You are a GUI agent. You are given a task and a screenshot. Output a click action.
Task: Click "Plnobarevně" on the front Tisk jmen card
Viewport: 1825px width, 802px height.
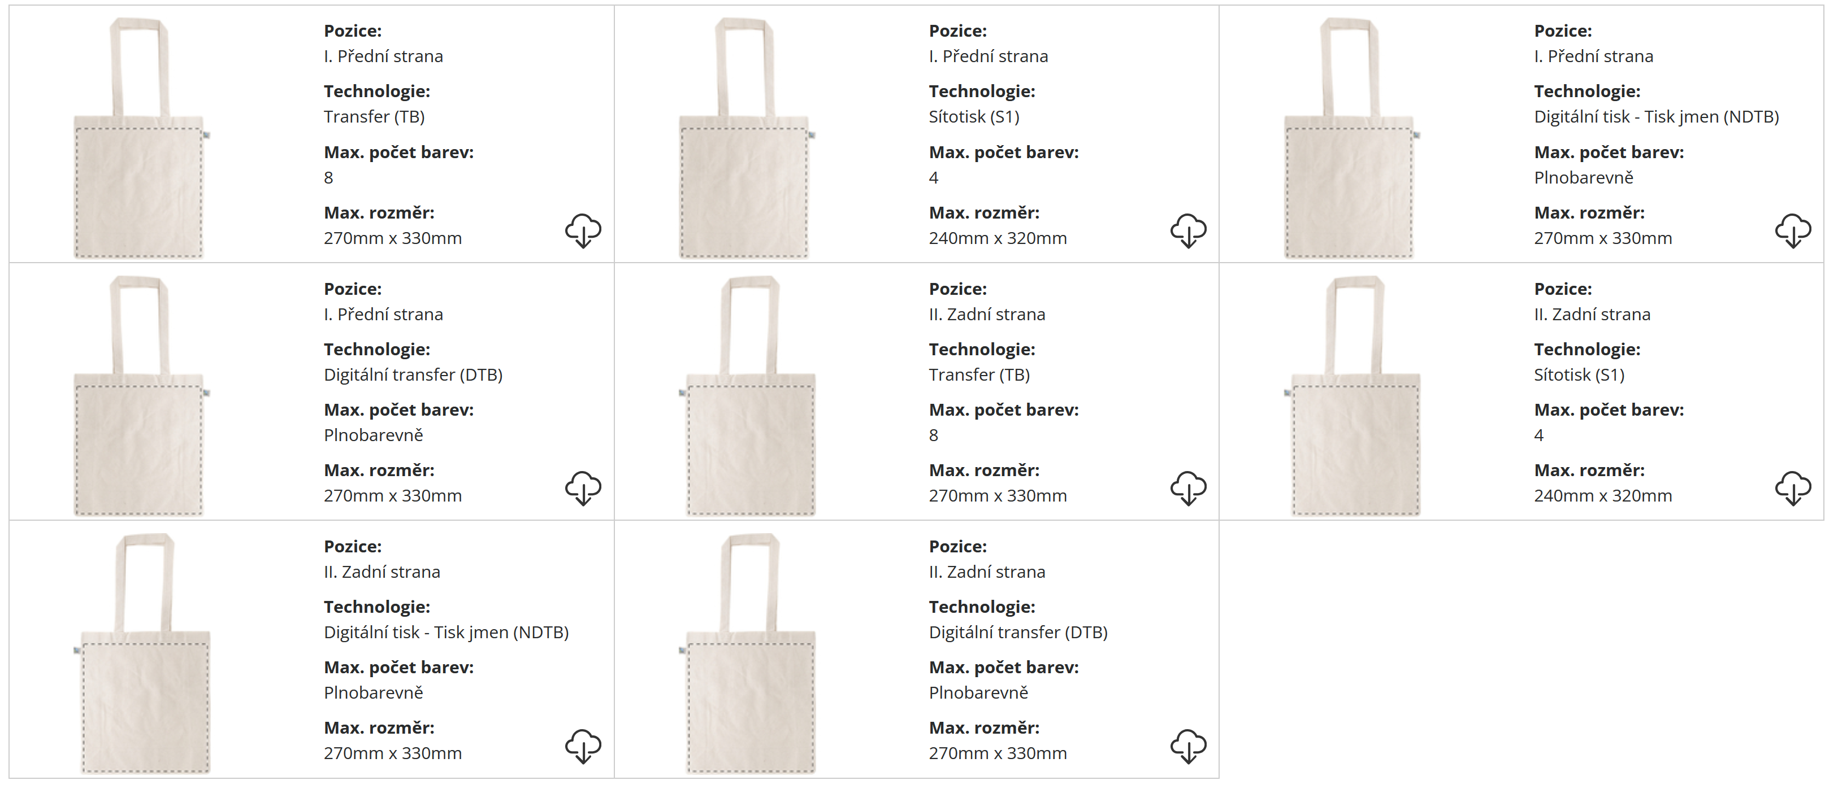point(1584,178)
